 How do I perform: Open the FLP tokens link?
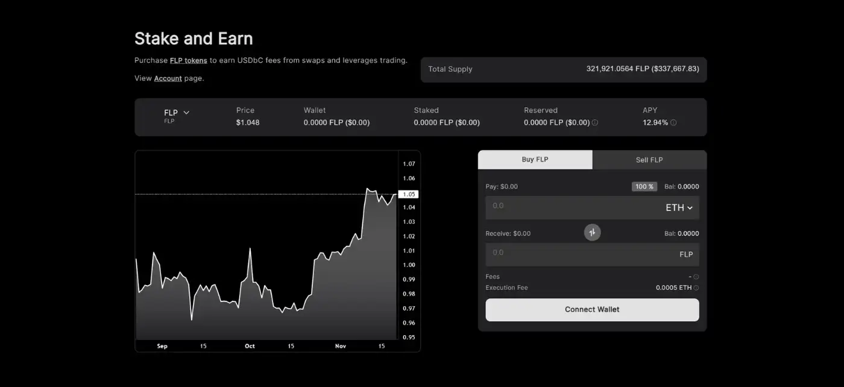188,60
